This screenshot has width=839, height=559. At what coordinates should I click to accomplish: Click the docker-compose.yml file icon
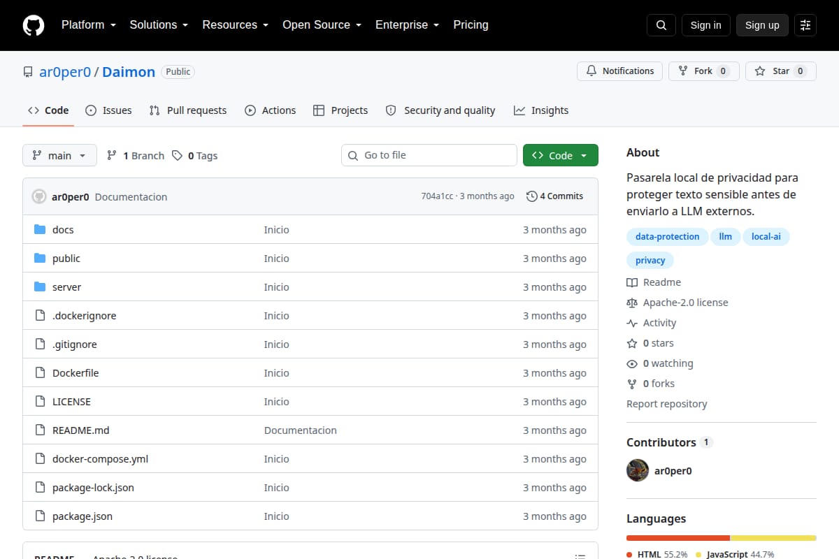tap(40, 458)
